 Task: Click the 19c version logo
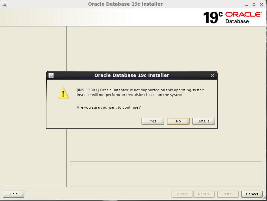point(213,17)
